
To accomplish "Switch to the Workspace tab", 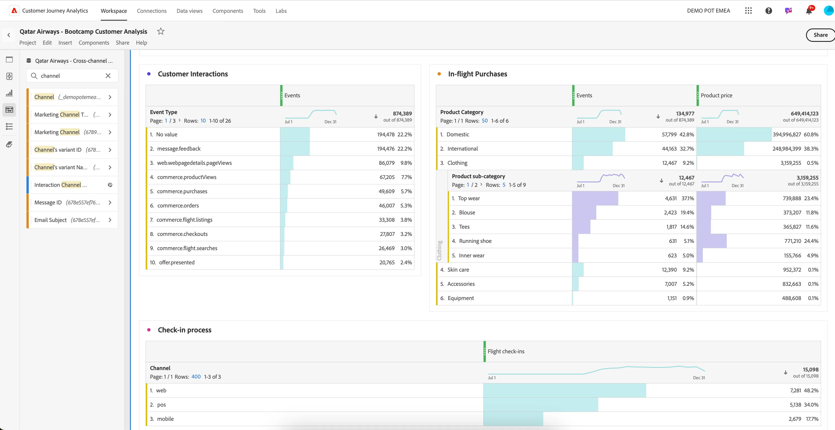I will tap(114, 11).
